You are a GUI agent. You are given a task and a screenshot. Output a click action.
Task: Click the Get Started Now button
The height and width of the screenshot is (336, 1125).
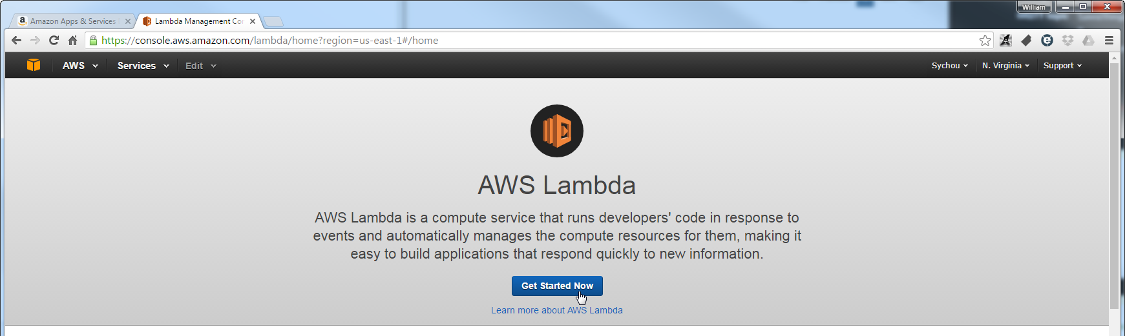click(x=557, y=286)
